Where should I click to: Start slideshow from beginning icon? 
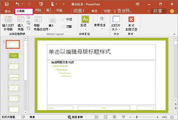point(41,4)
